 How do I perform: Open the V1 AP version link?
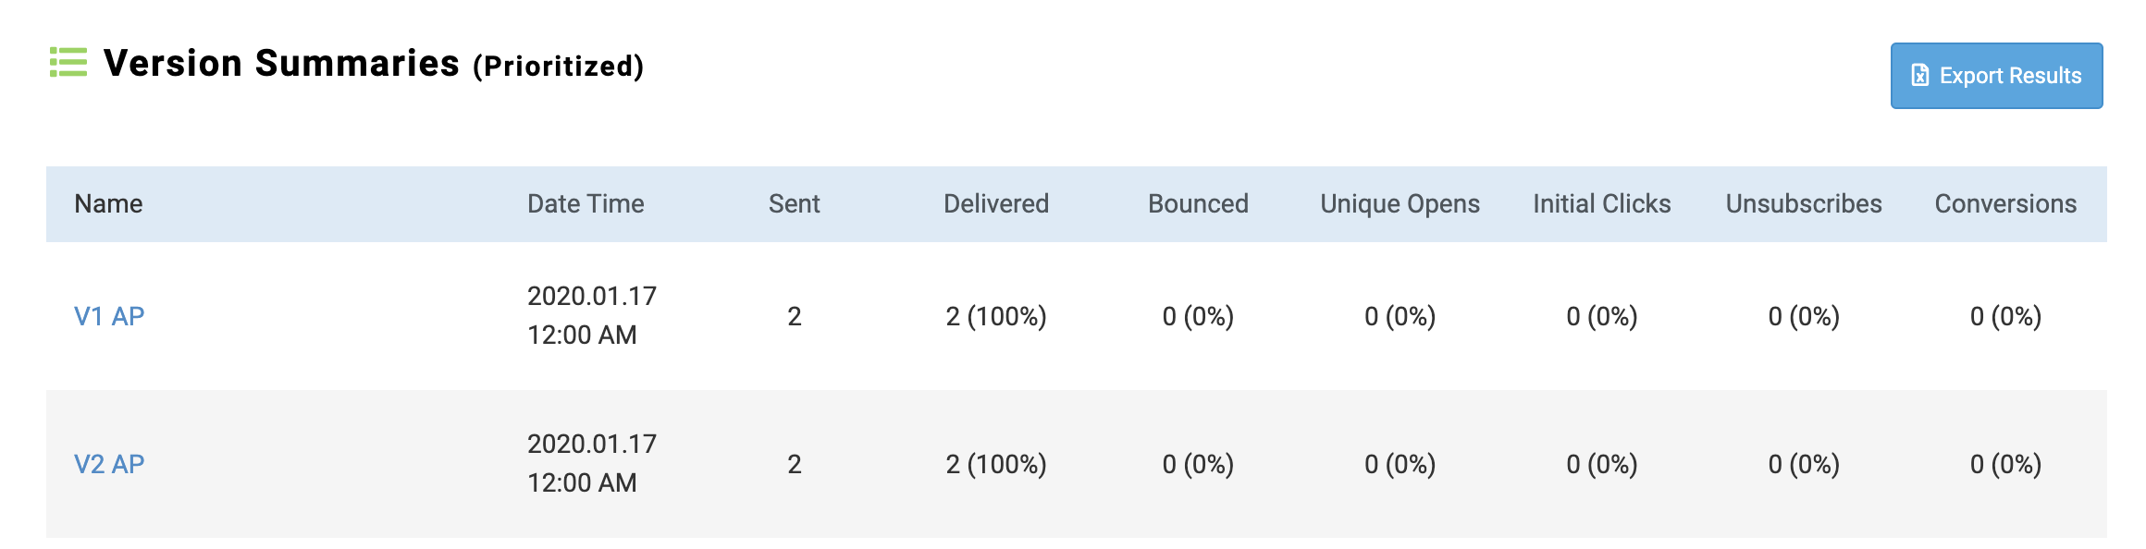pos(109,316)
